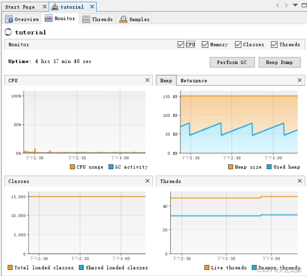Toggle the Threads checkbox
This screenshot has width=307, height=276.
click(274, 44)
